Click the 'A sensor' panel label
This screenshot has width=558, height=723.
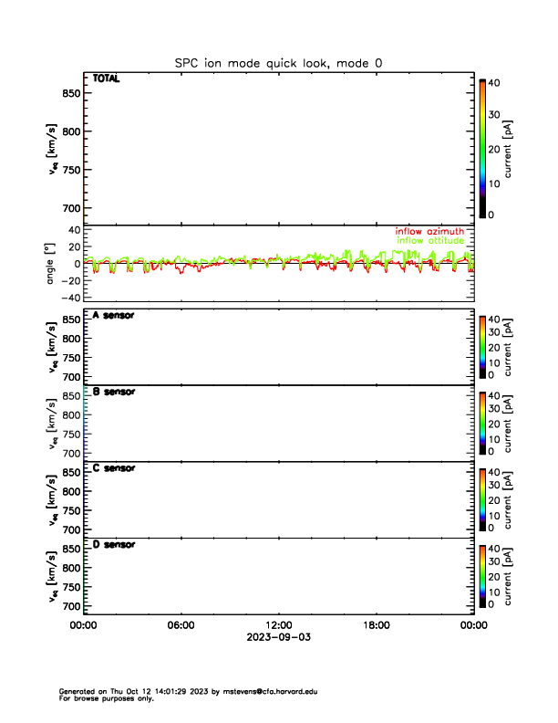tap(114, 315)
